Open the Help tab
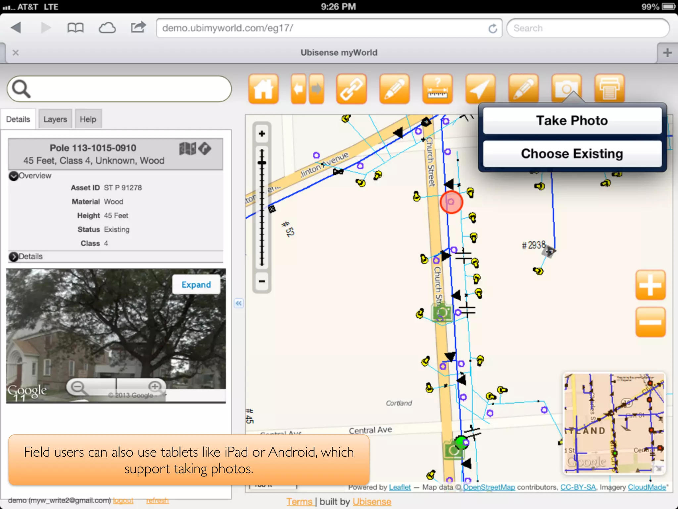678x509 pixels. 88,119
